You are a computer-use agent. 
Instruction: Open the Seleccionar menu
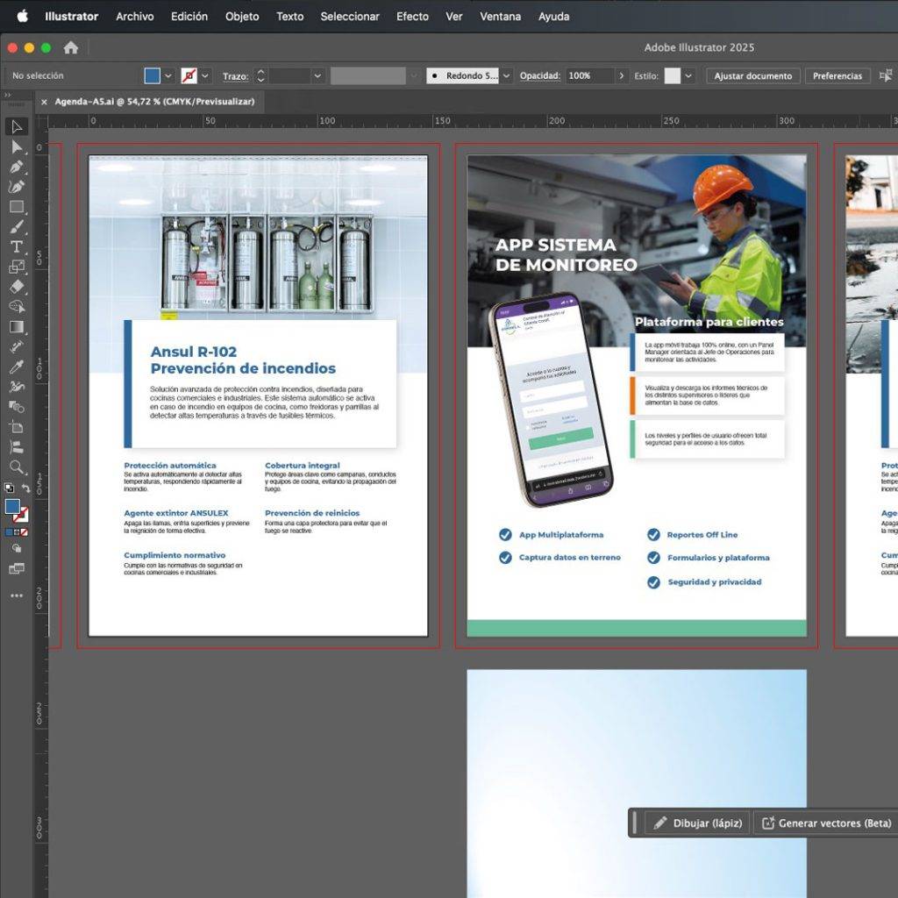pyautogui.click(x=350, y=17)
